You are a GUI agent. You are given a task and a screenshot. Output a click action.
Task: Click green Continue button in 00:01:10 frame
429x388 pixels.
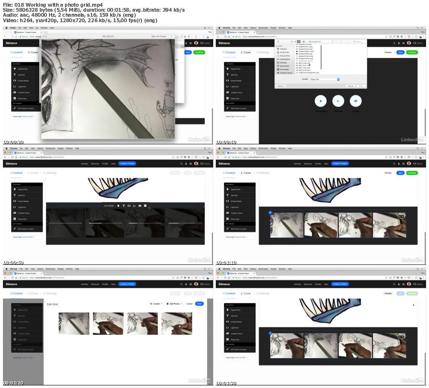[412, 173]
